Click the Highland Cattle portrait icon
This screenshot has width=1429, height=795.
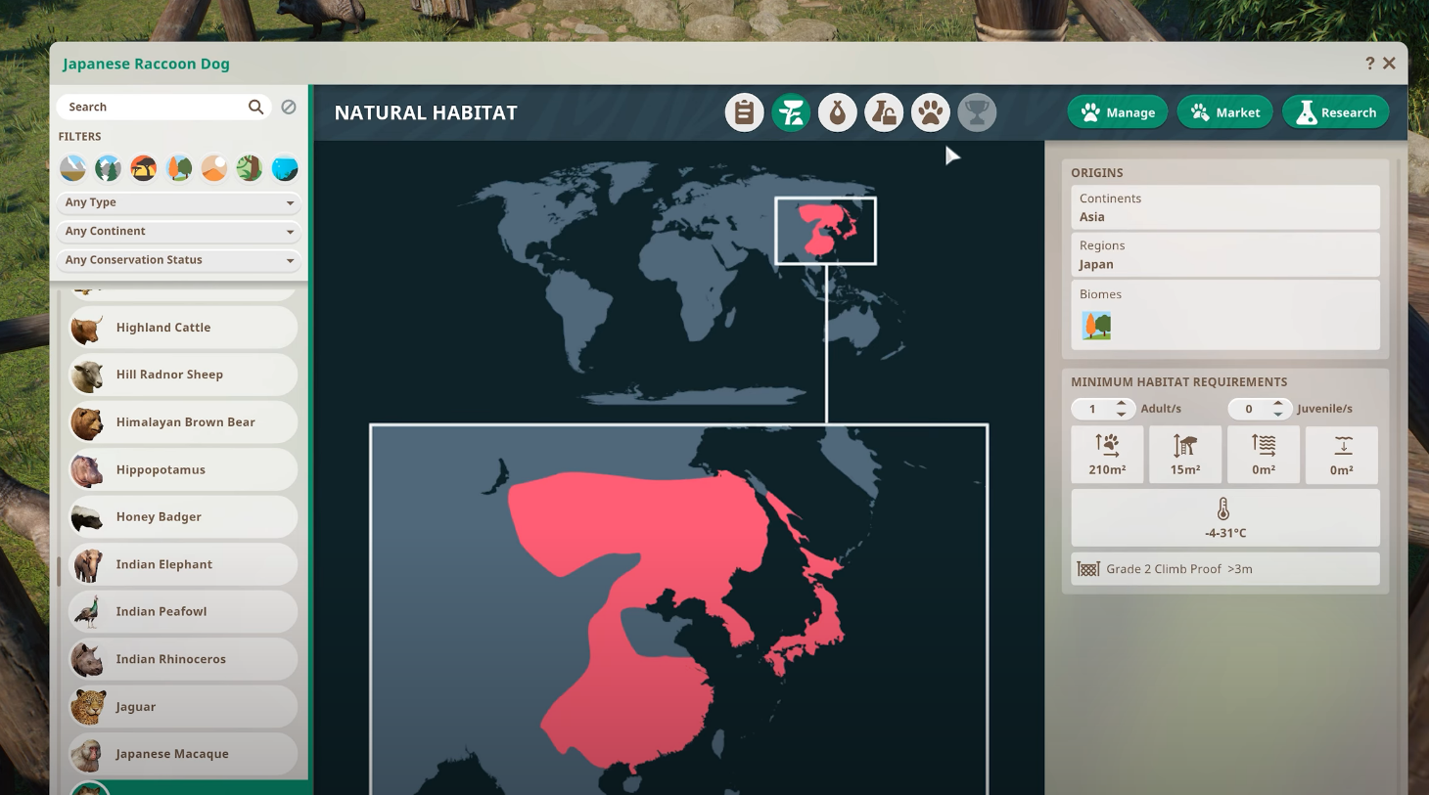(87, 328)
